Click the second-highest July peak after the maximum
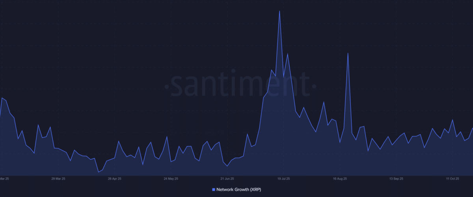 288,54
